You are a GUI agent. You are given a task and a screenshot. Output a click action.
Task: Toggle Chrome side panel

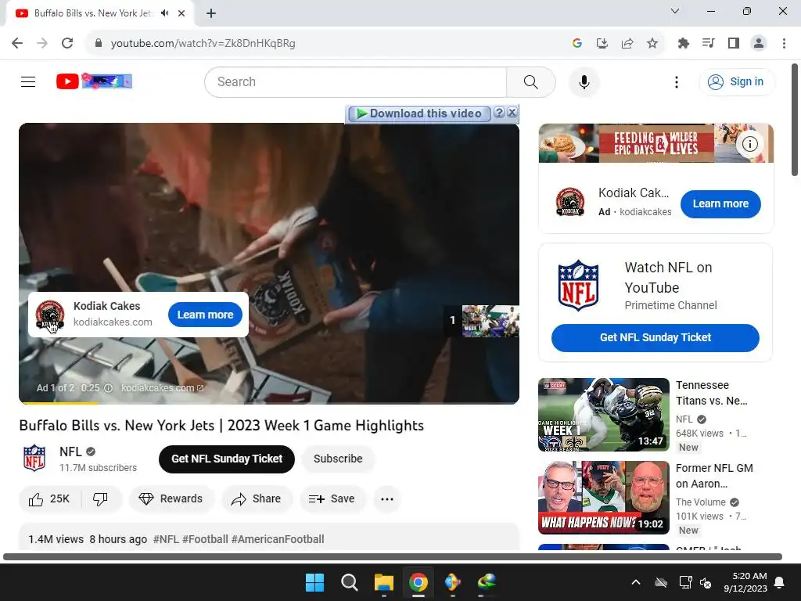(x=734, y=44)
